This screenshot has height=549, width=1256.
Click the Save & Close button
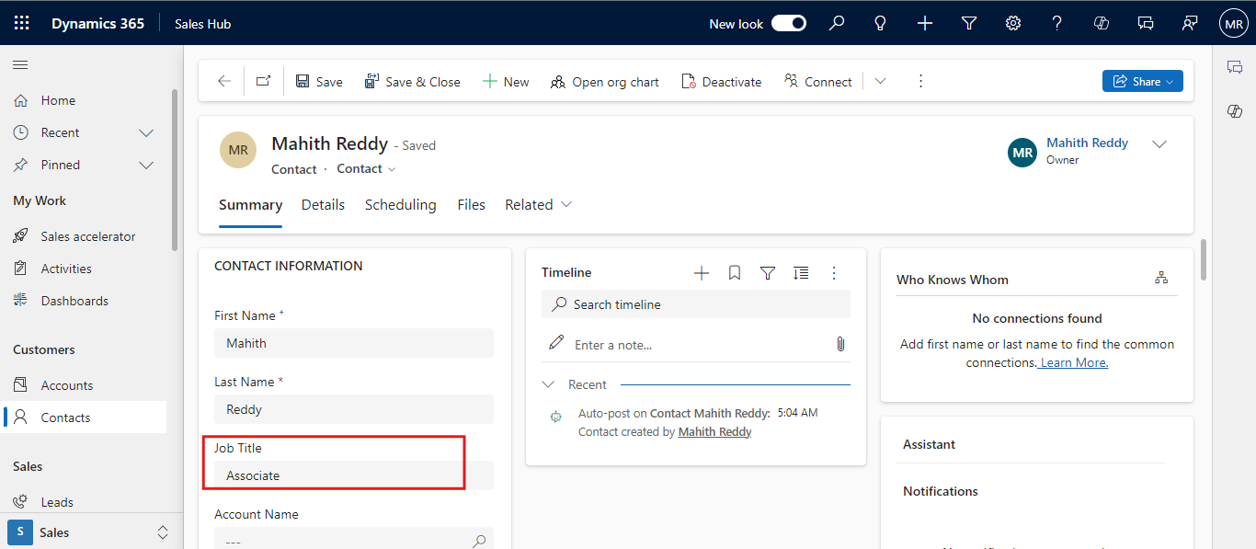413,82
